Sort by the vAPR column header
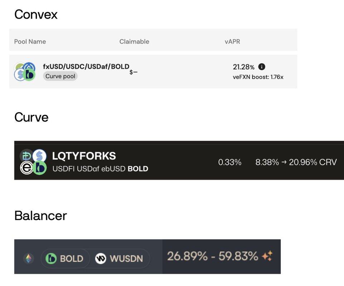 click(x=232, y=41)
